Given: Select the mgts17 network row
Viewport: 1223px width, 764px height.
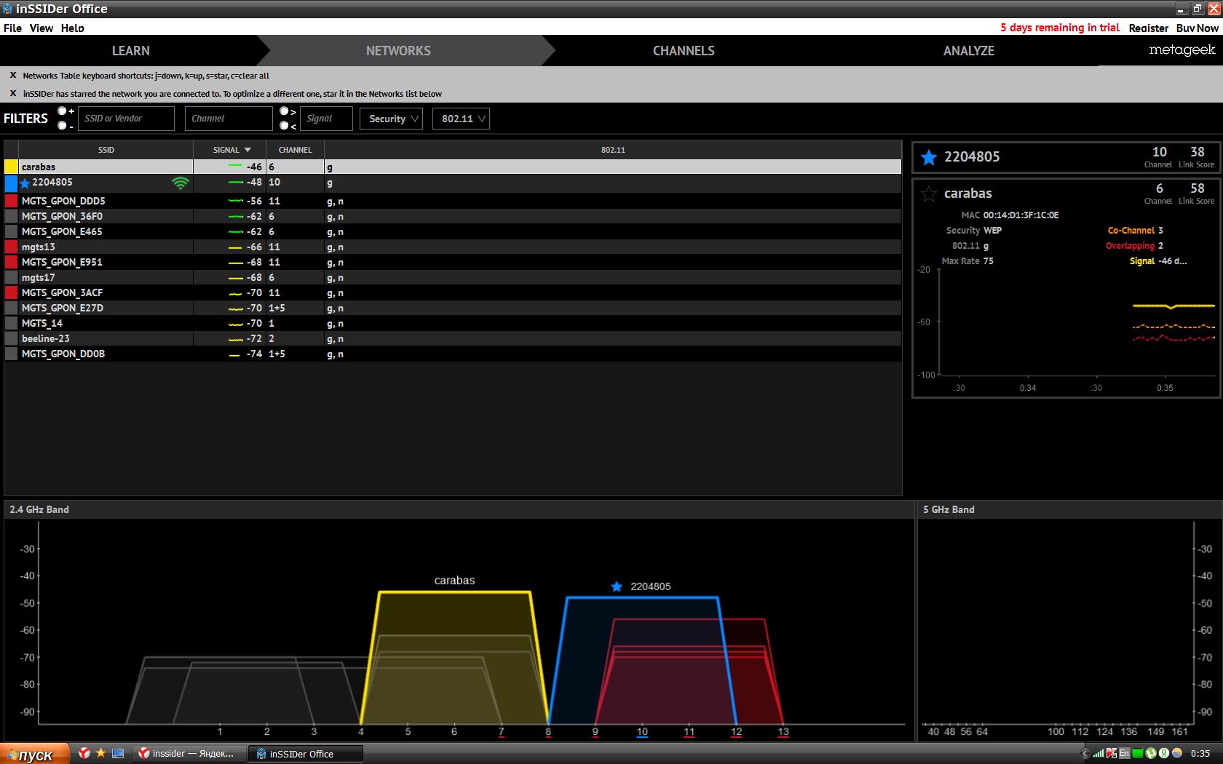Looking at the screenshot, I should [x=453, y=277].
